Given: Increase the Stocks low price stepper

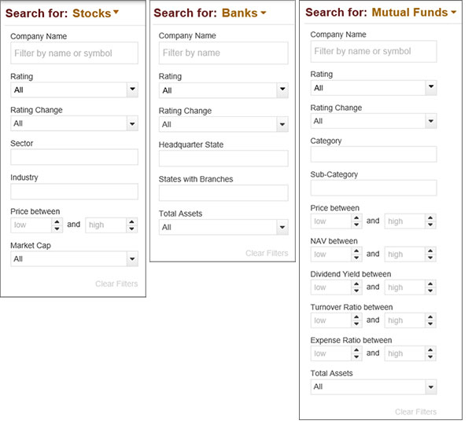Looking at the screenshot, I should 57,221.
